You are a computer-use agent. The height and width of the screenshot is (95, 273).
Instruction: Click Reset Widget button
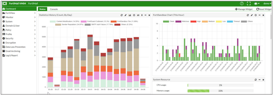tap(264, 9)
